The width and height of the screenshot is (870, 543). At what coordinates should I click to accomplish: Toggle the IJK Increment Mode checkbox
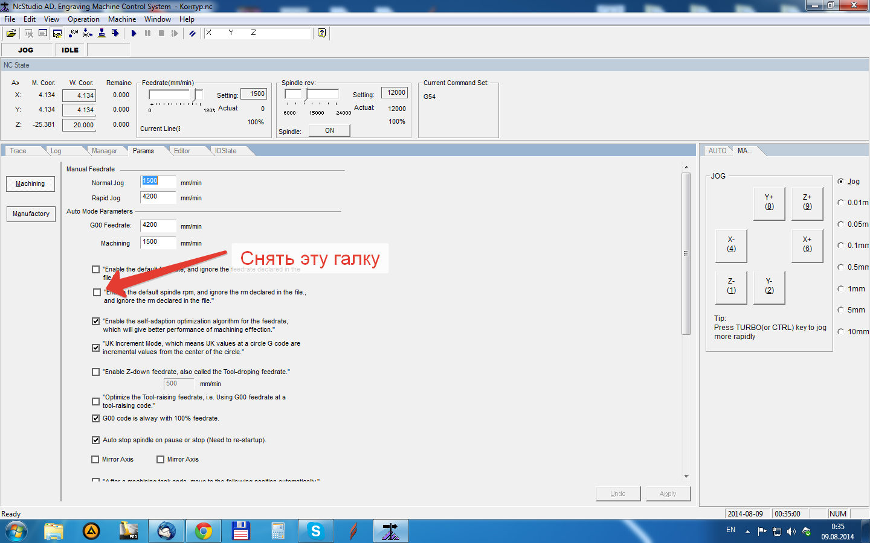point(95,348)
